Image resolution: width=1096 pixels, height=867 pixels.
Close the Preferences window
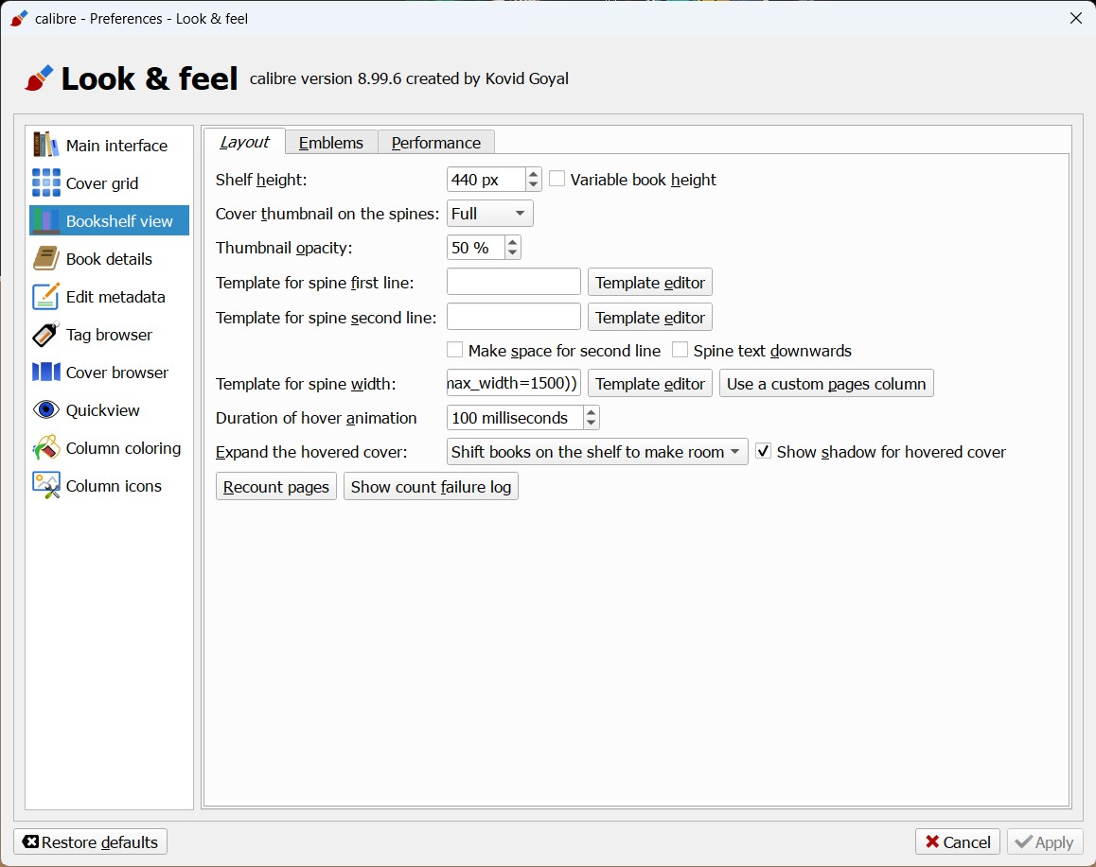1076,18
